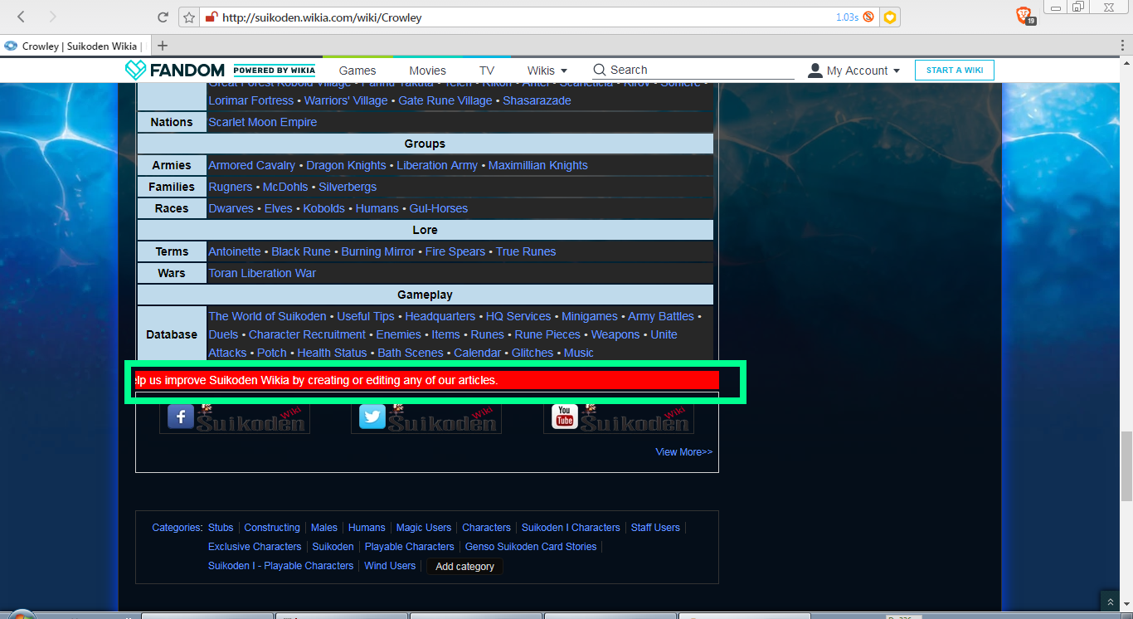Open Brave lion icon in top bar
1133x619 pixels.
coord(1024,14)
